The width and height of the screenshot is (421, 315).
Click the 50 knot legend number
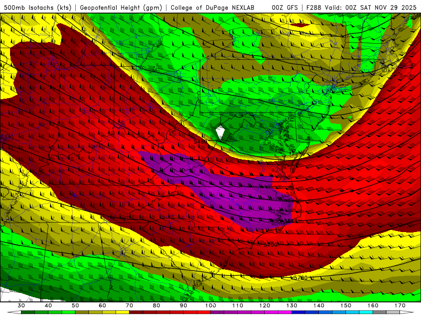(x=75, y=306)
